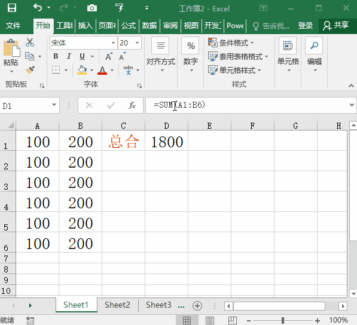Switch to Page Layout view icon

210,320
